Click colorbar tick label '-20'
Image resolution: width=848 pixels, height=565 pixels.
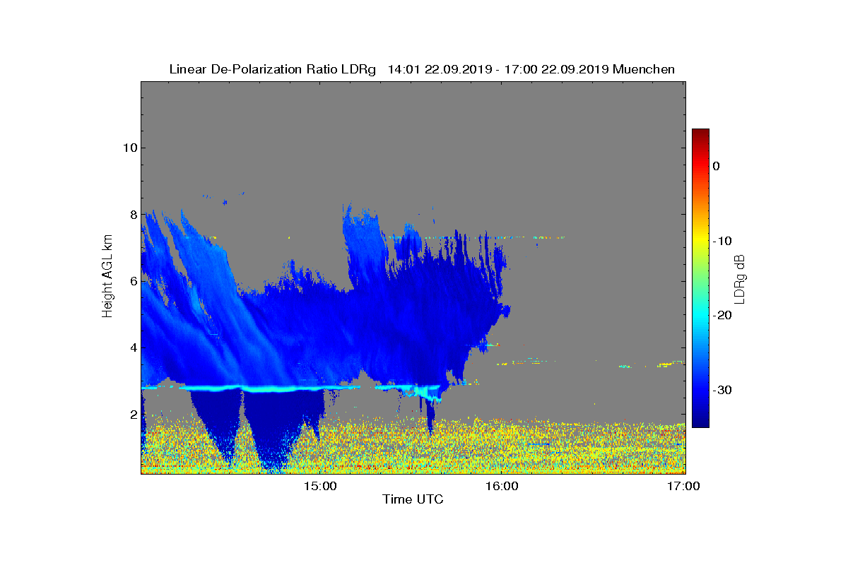pos(722,315)
